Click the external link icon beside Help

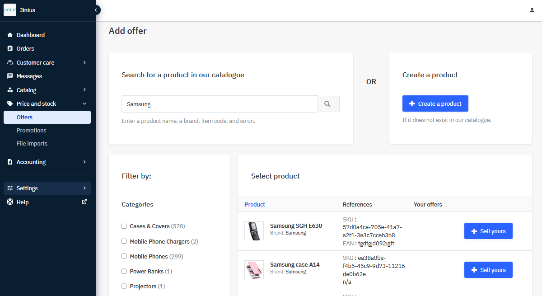84,202
